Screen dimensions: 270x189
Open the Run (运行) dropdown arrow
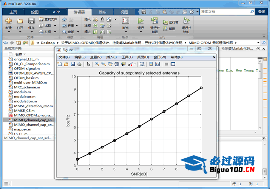pos(141,32)
